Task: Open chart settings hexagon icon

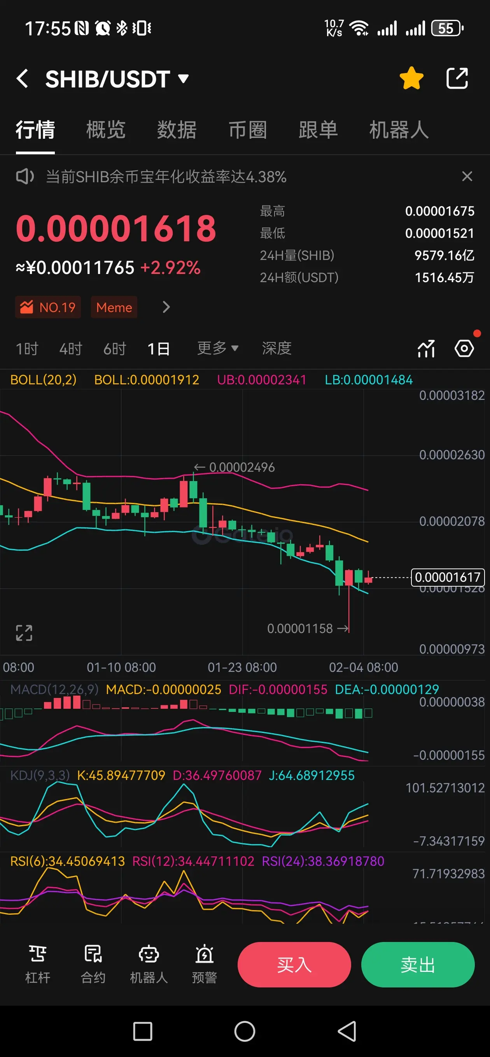Action: pos(464,349)
